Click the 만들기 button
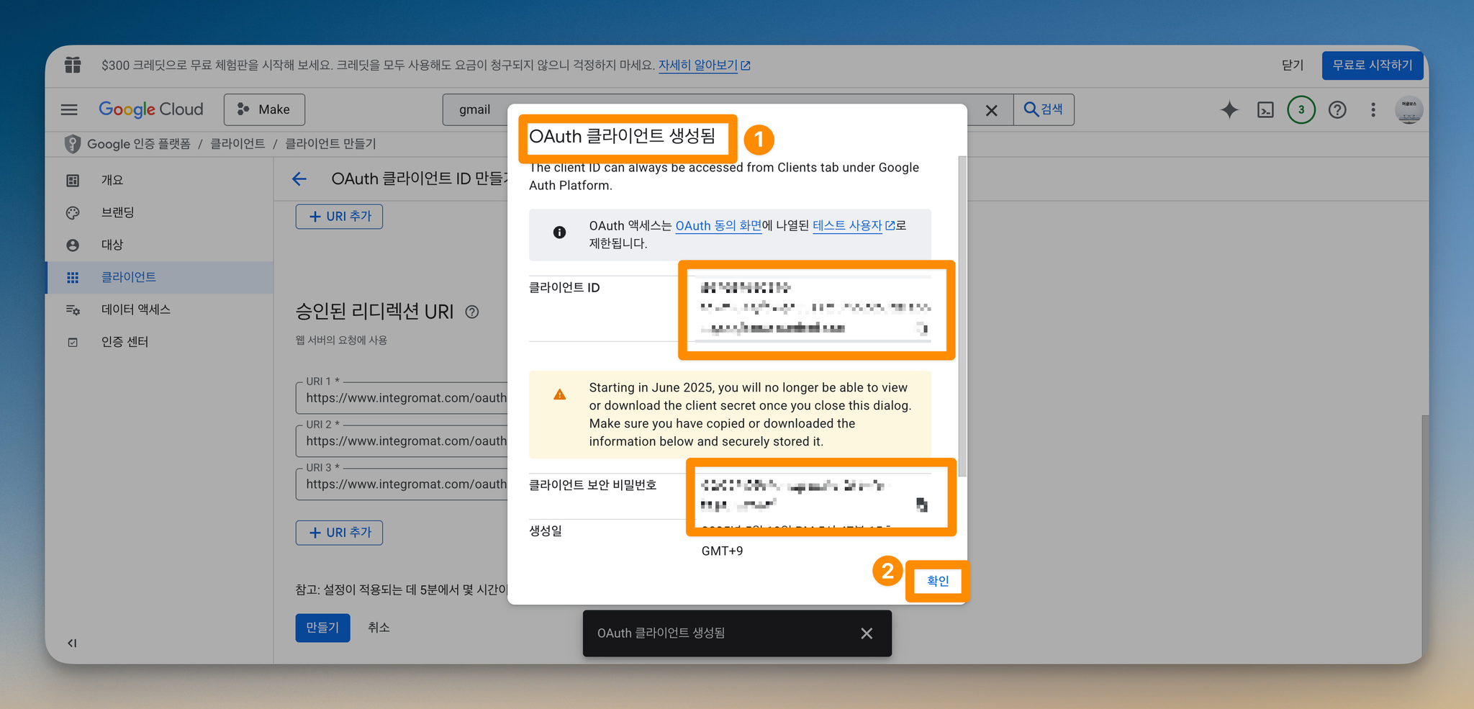Viewport: 1474px width, 709px height. coord(322,628)
